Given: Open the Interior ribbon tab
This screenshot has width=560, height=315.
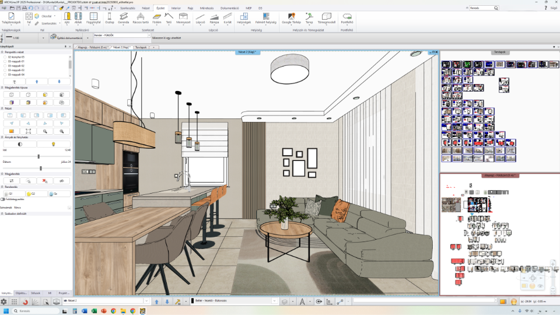Looking at the screenshot, I should (x=176, y=8).
